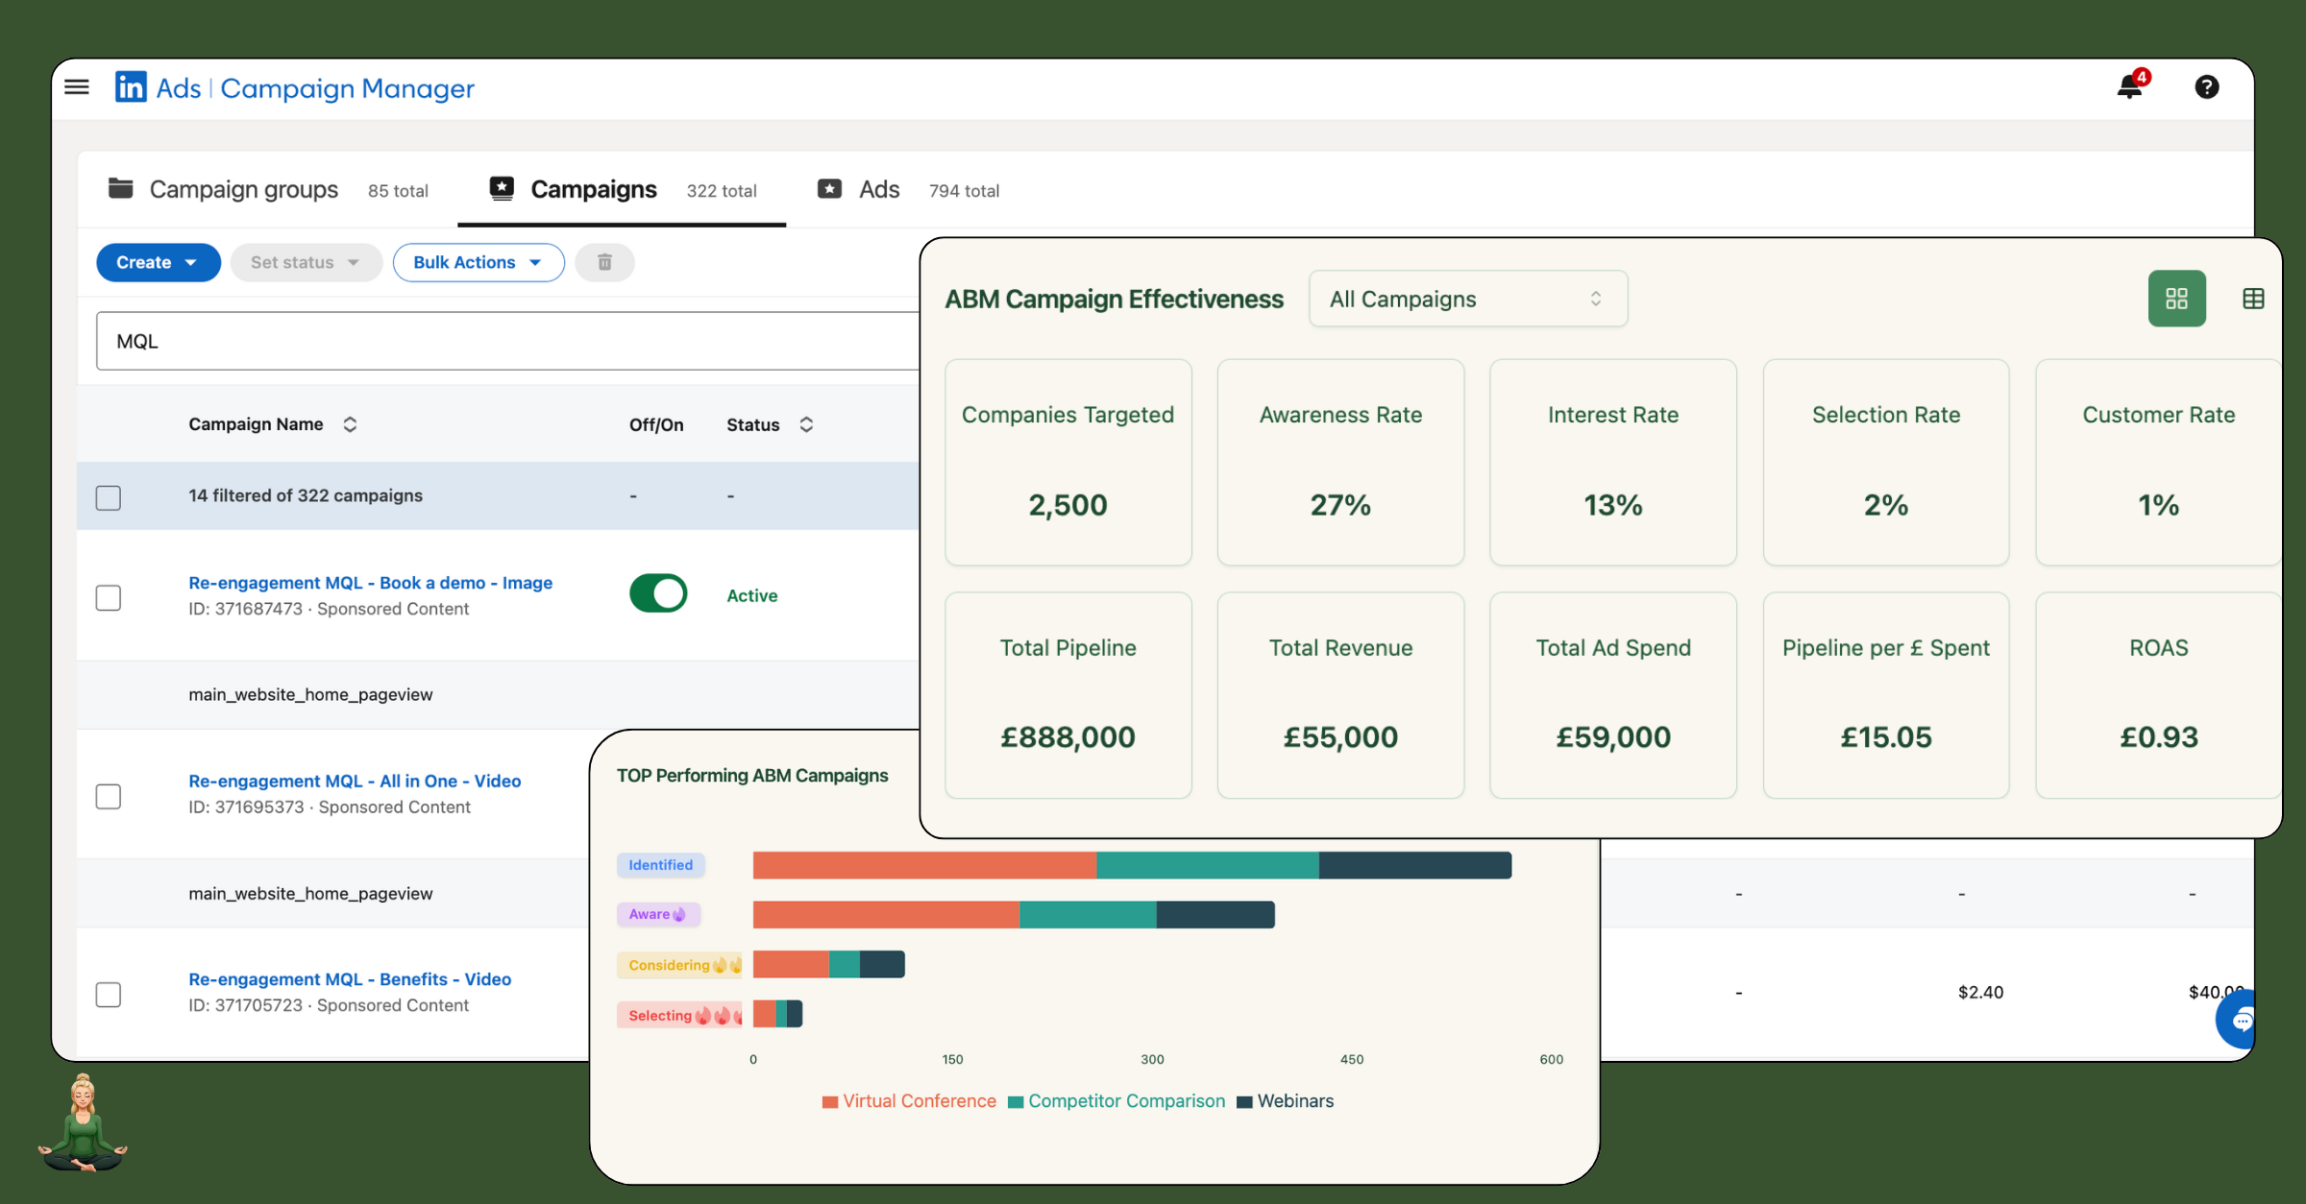2306x1204 pixels.
Task: Open the hamburger navigation menu
Action: [77, 86]
